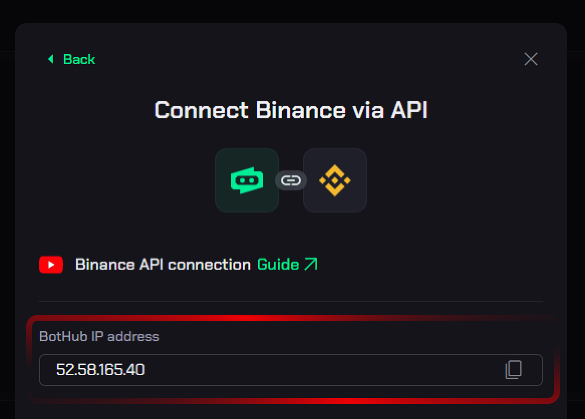Click the green Back arrow icon

click(51, 60)
